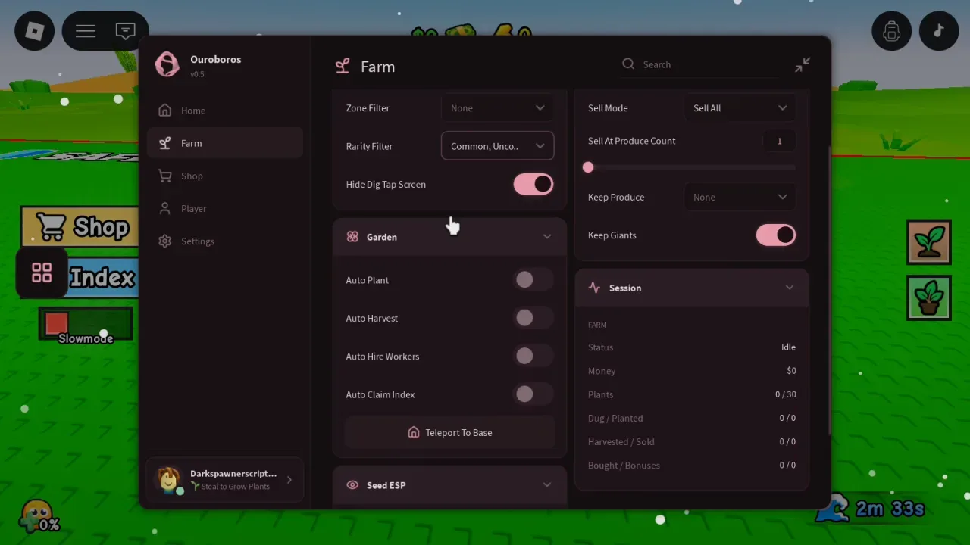Click the Garden flower icon
This screenshot has width=970, height=545.
352,237
